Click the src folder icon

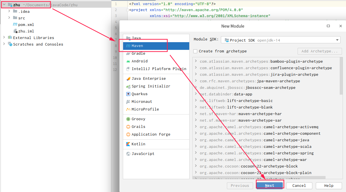click(15, 18)
